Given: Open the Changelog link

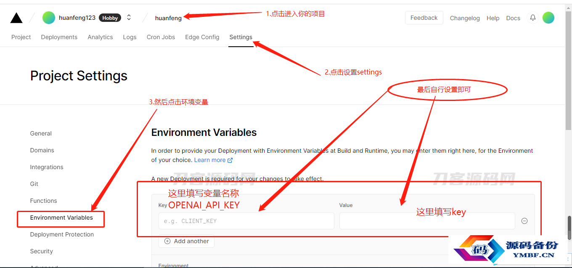Looking at the screenshot, I should click(x=465, y=18).
